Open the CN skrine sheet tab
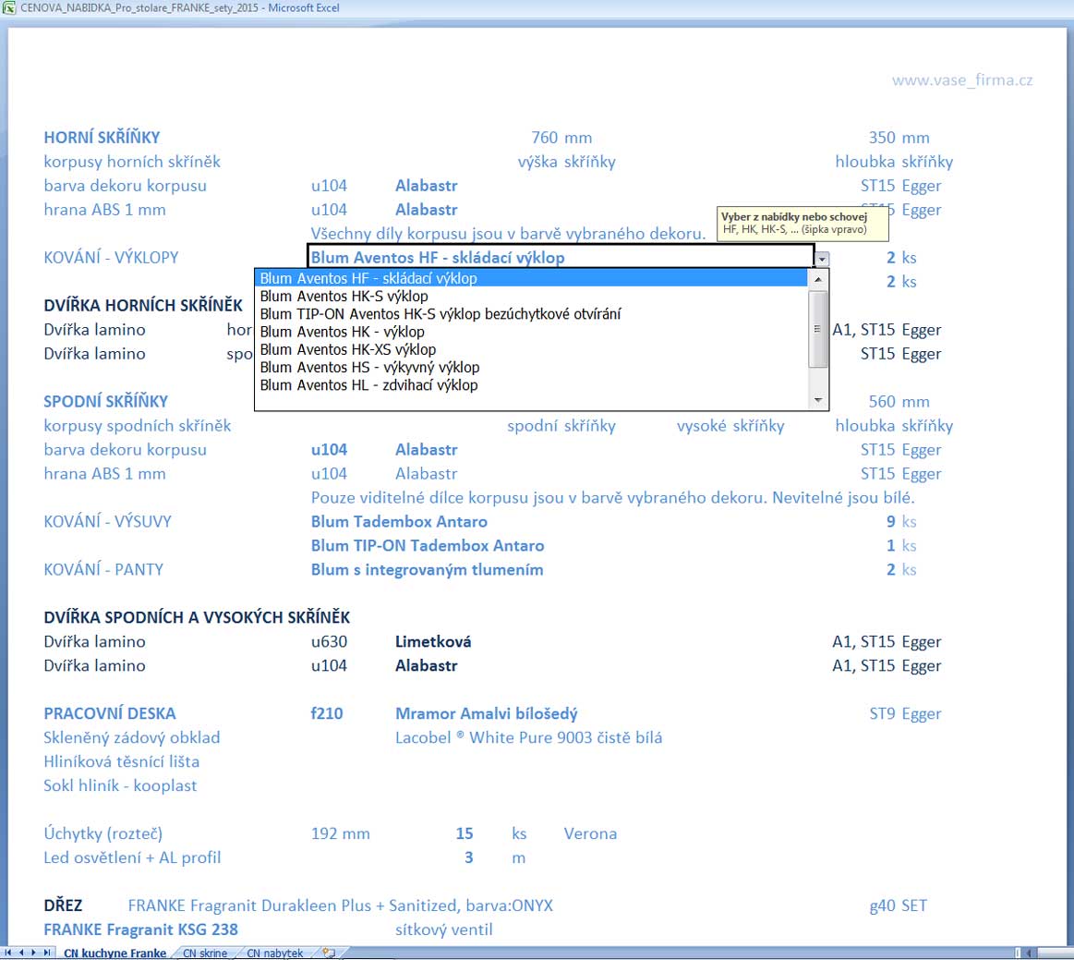 (x=205, y=954)
